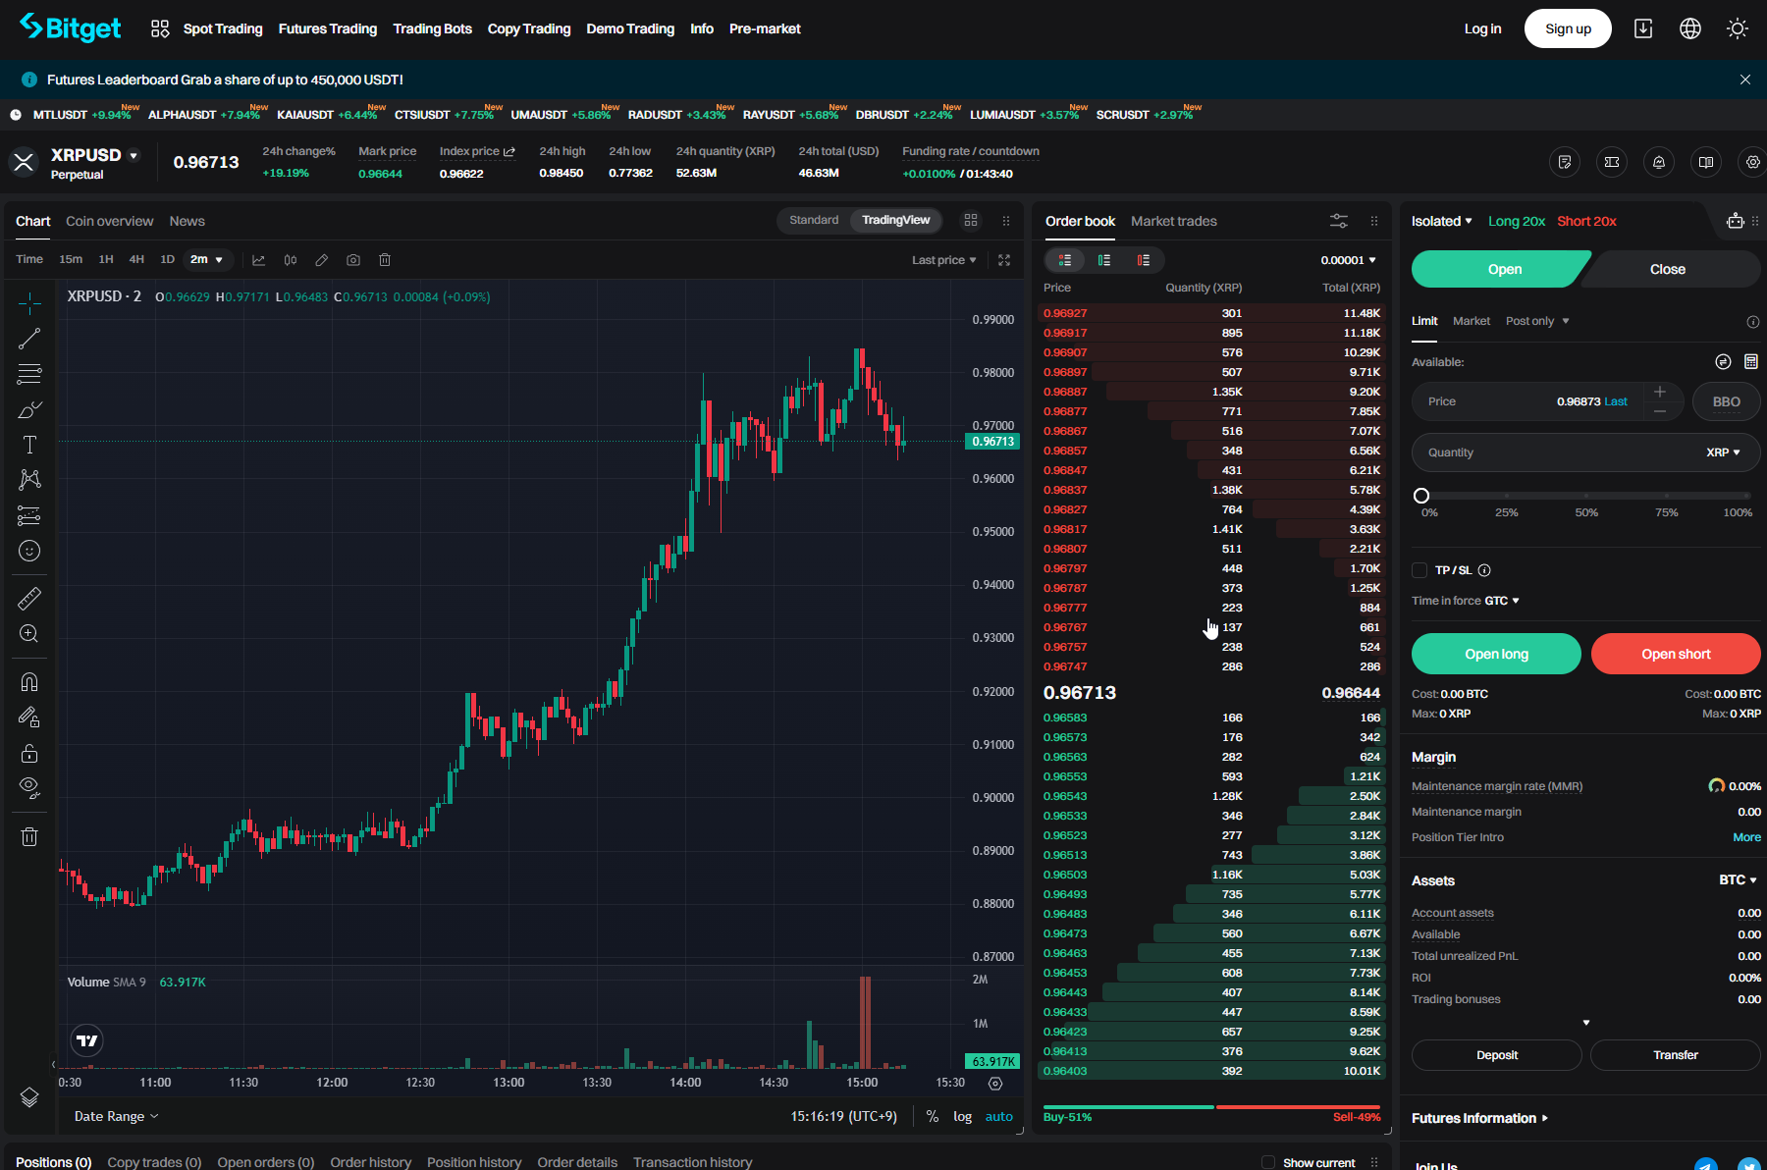Open the BTC assets currency dropdown
Image resolution: width=1767 pixels, height=1170 pixels.
click(x=1738, y=880)
